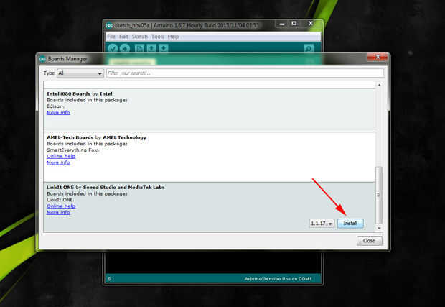This screenshot has width=445, height=307.
Task: Open More info link under LinkIt ONE
Action: 58,212
